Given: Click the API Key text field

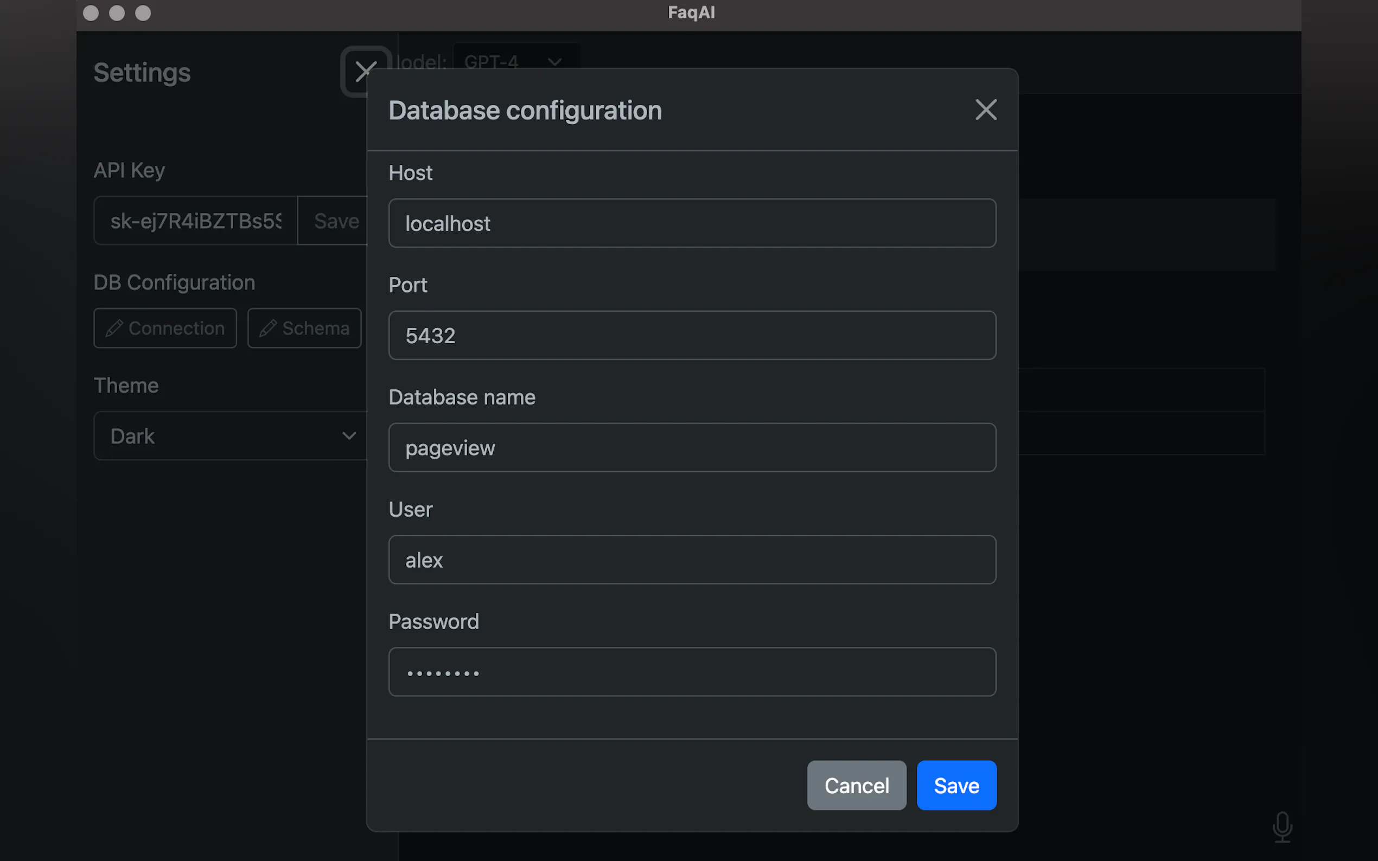Looking at the screenshot, I should [x=195, y=221].
